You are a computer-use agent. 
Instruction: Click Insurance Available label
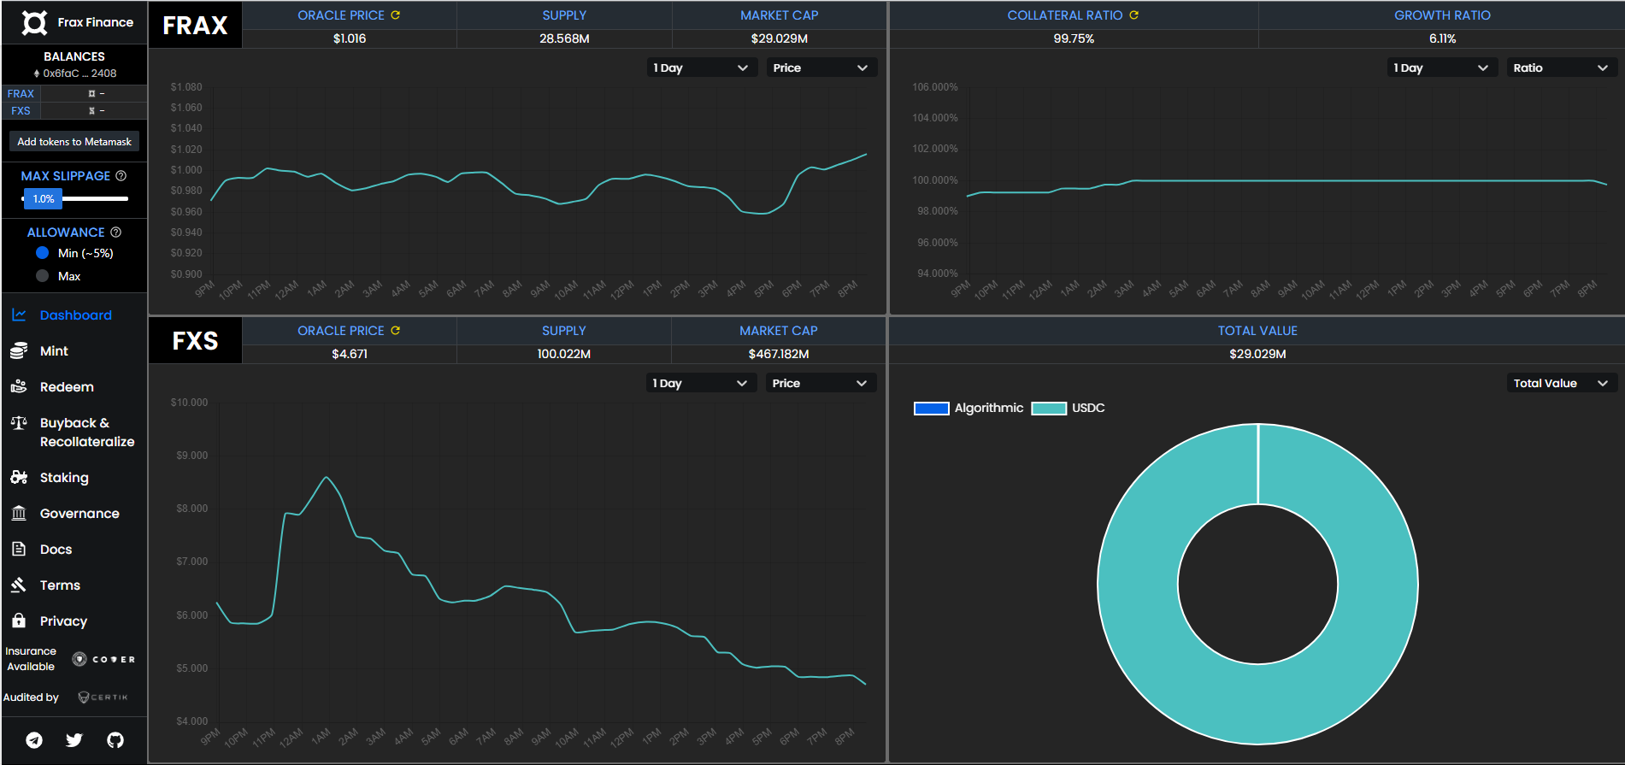(x=31, y=659)
